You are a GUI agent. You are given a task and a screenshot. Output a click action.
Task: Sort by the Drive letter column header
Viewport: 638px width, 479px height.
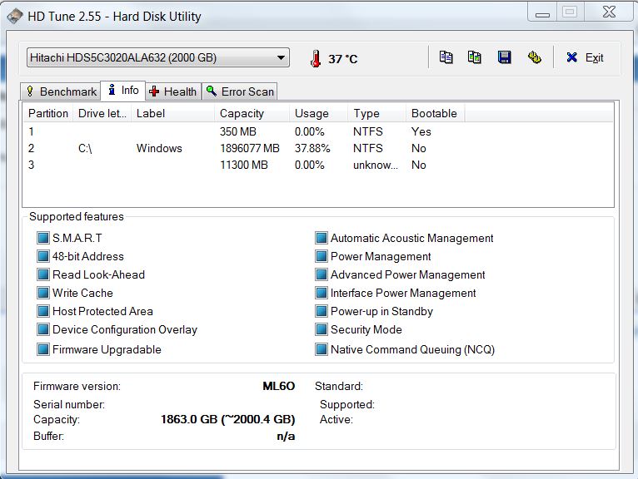[102, 113]
